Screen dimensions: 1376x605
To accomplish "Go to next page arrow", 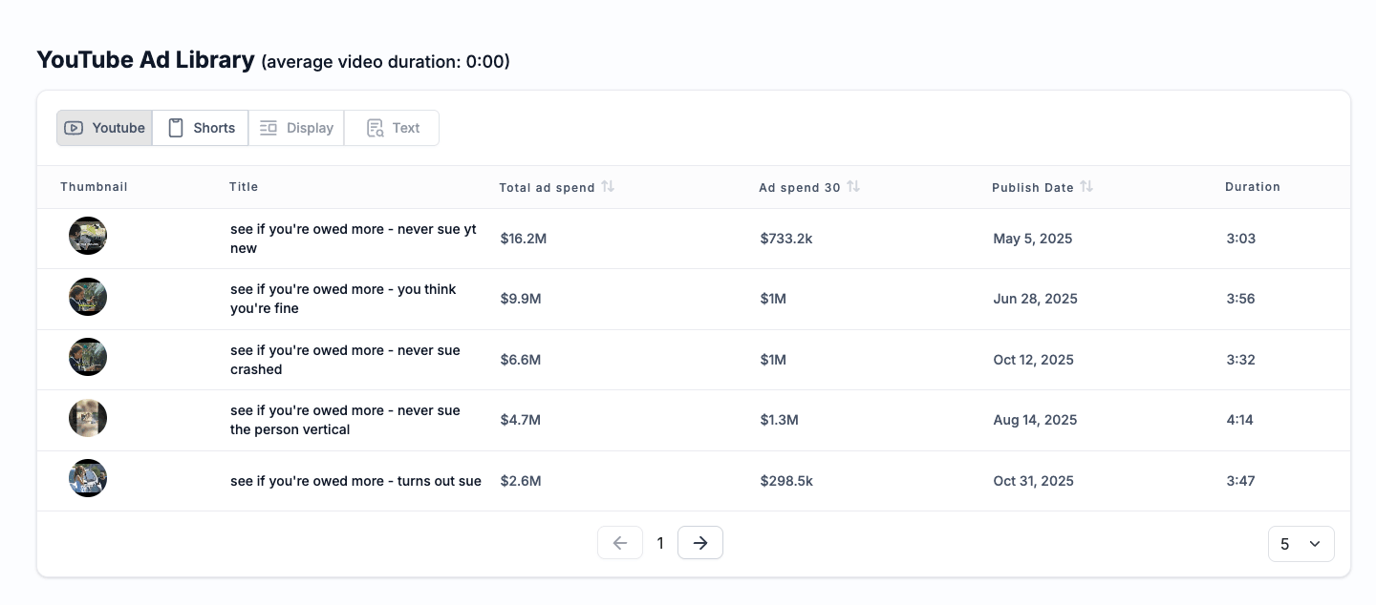I will pyautogui.click(x=700, y=543).
